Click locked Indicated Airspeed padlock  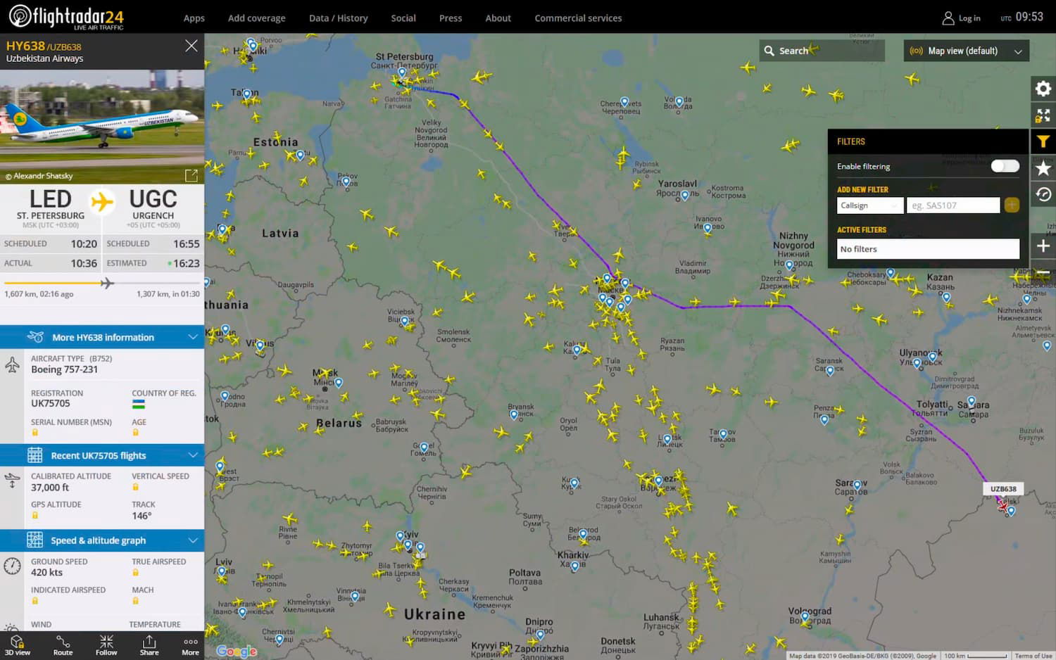pos(34,601)
